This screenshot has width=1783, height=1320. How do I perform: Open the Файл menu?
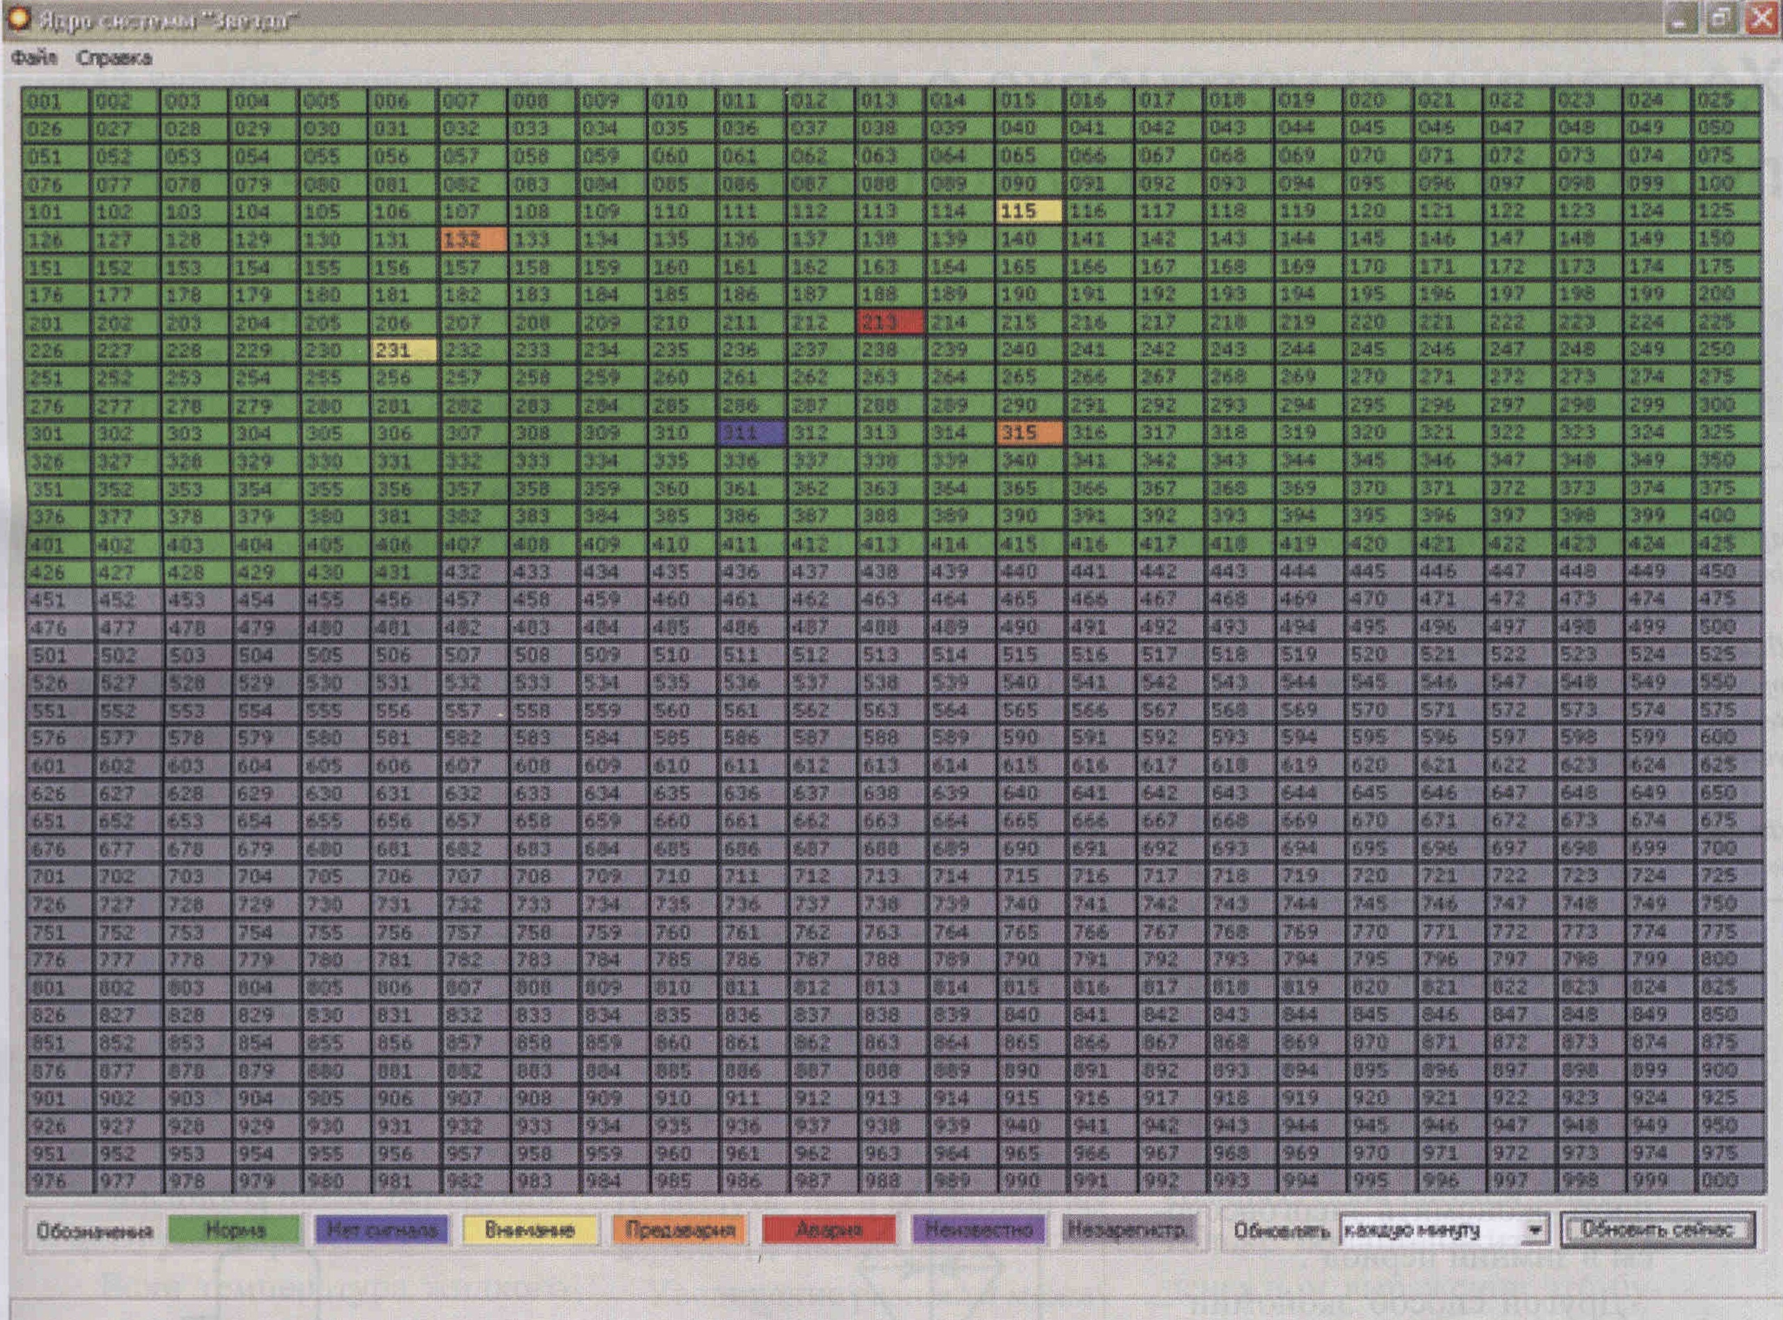[33, 58]
